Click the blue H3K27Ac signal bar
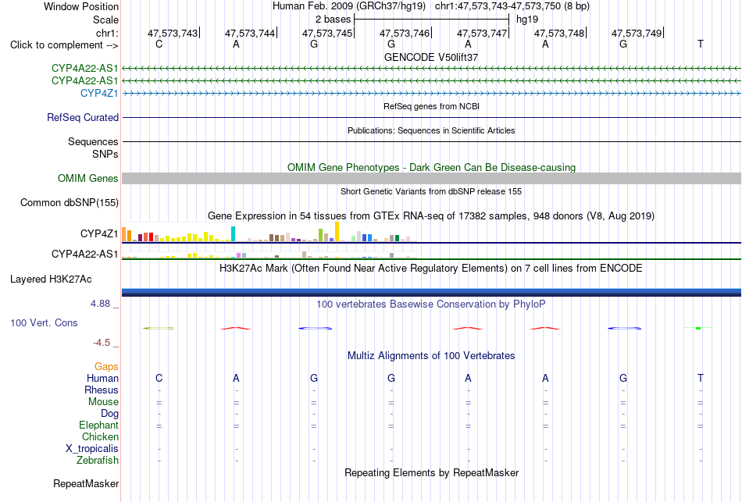742x502 pixels. [x=431, y=293]
